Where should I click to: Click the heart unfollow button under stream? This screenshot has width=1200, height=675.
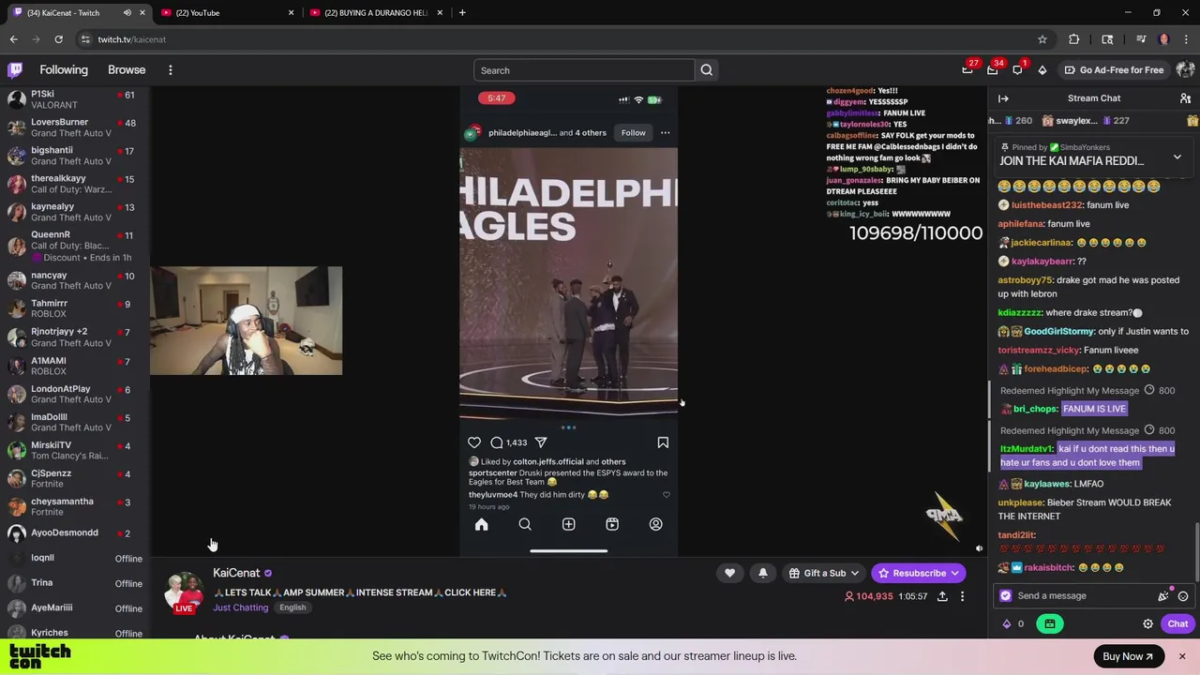(729, 573)
